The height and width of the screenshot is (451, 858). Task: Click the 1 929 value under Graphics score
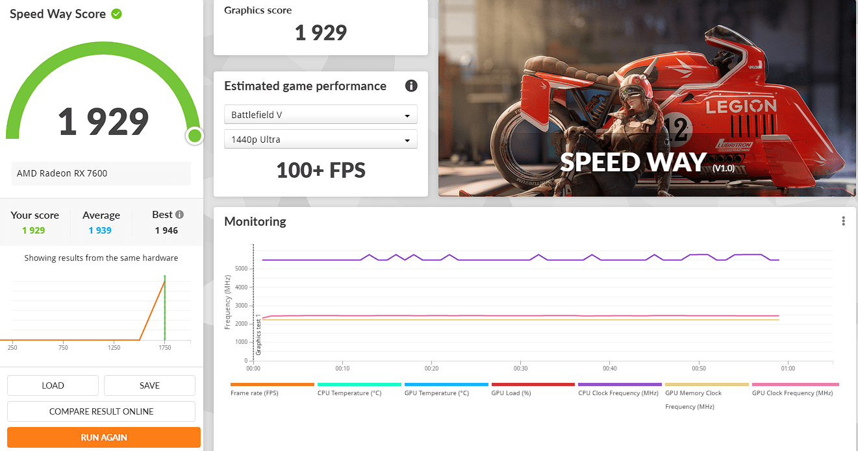321,32
